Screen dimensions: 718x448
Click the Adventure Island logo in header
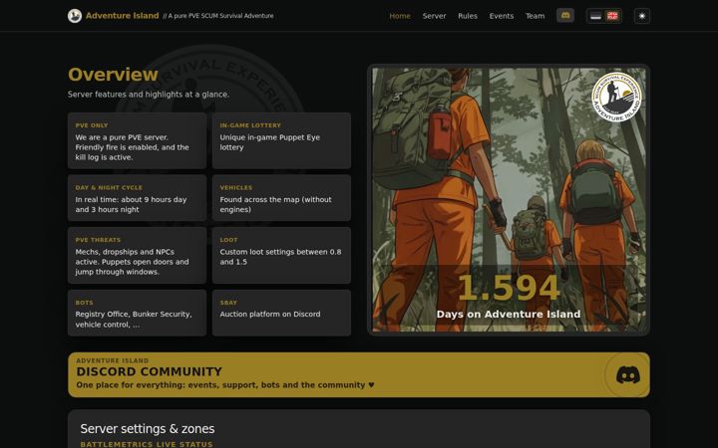(x=75, y=16)
